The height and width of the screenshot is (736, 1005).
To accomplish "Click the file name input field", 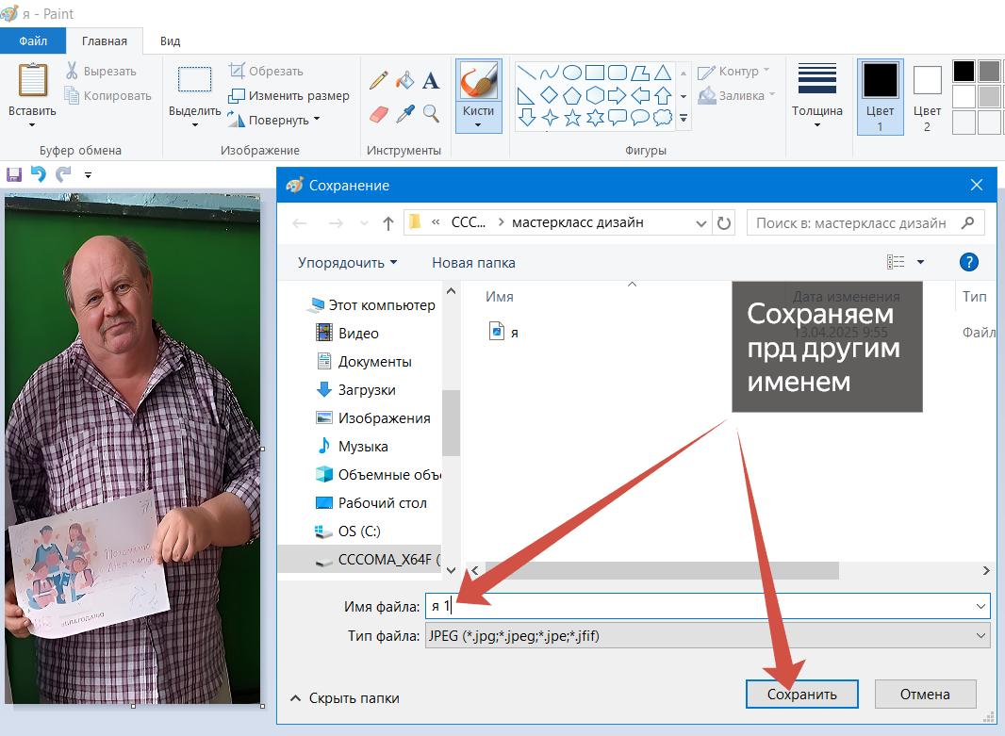I will click(708, 606).
